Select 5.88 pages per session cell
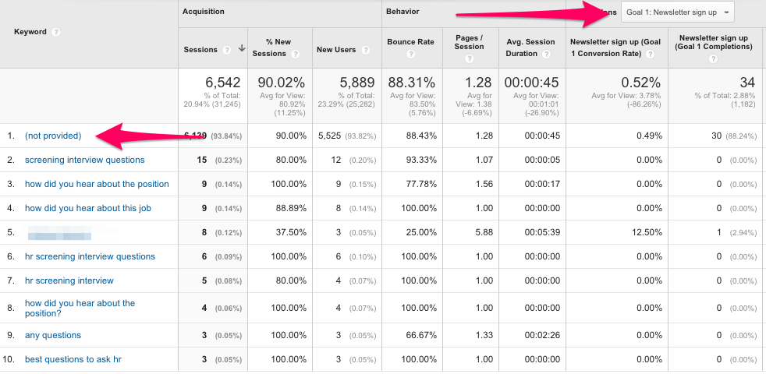The image size is (766, 374). 484,232
